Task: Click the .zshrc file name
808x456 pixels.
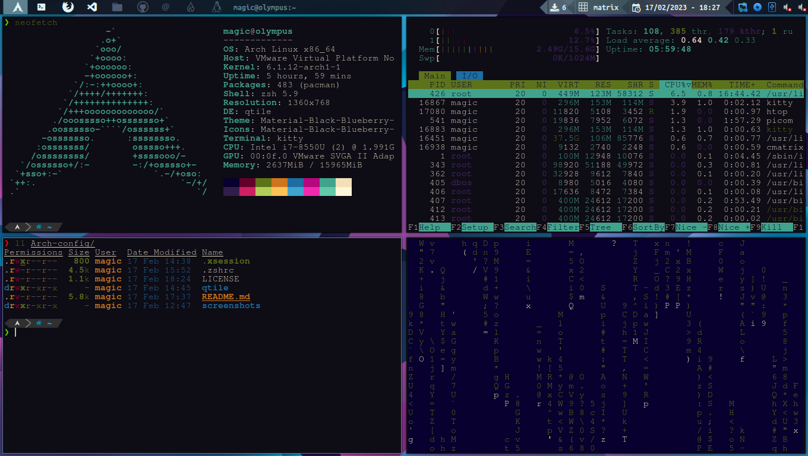Action: (217, 270)
